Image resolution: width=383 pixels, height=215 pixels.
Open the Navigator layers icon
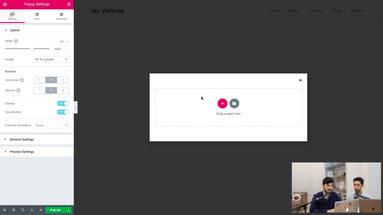coord(14,210)
